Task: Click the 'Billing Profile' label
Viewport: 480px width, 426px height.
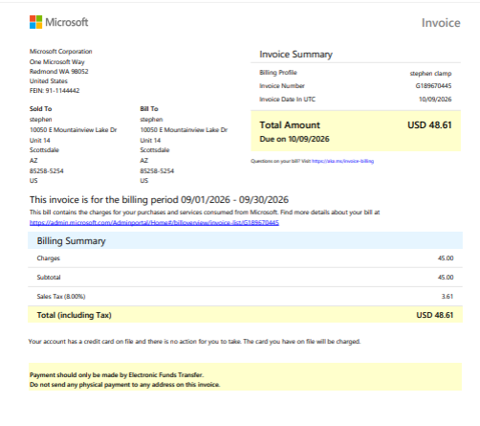Action: click(278, 73)
